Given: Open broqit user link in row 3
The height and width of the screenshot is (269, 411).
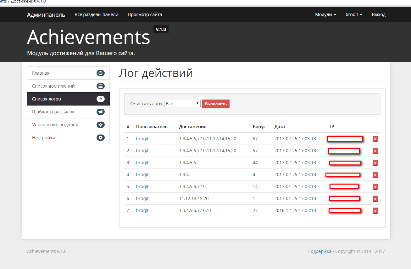Looking at the screenshot, I should tap(142, 163).
